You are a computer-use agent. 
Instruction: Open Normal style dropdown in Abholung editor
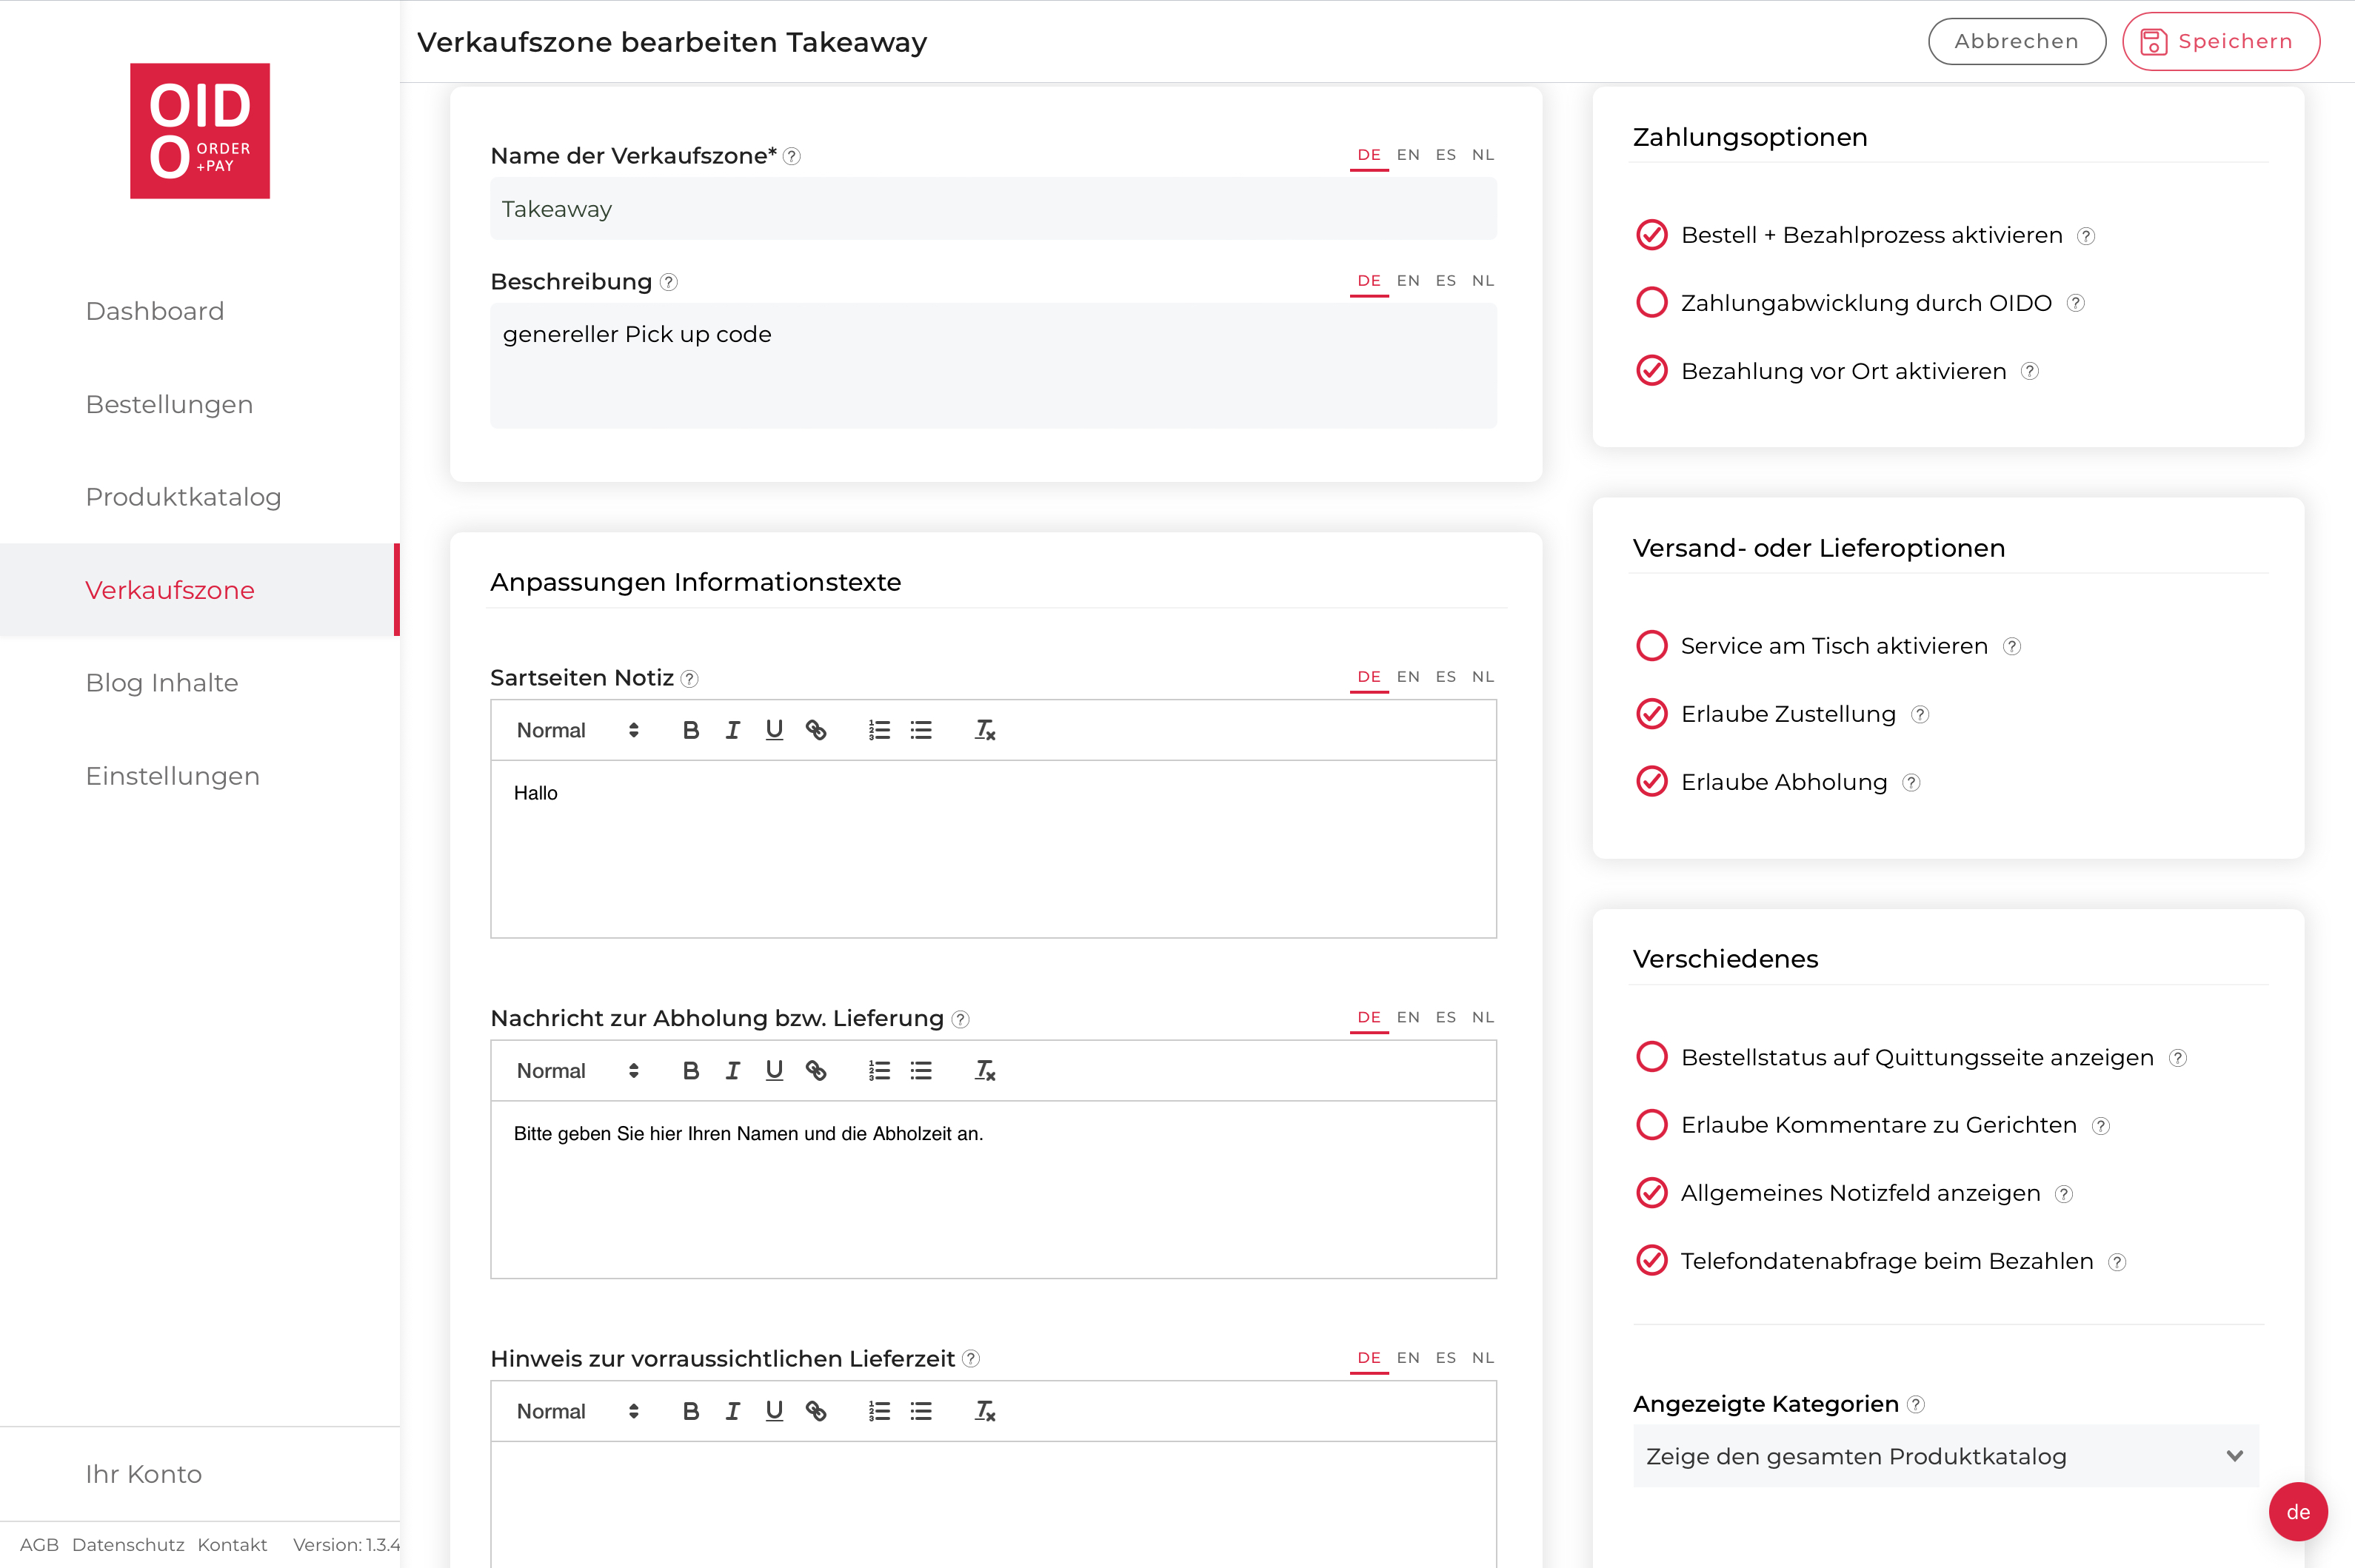coord(577,1071)
